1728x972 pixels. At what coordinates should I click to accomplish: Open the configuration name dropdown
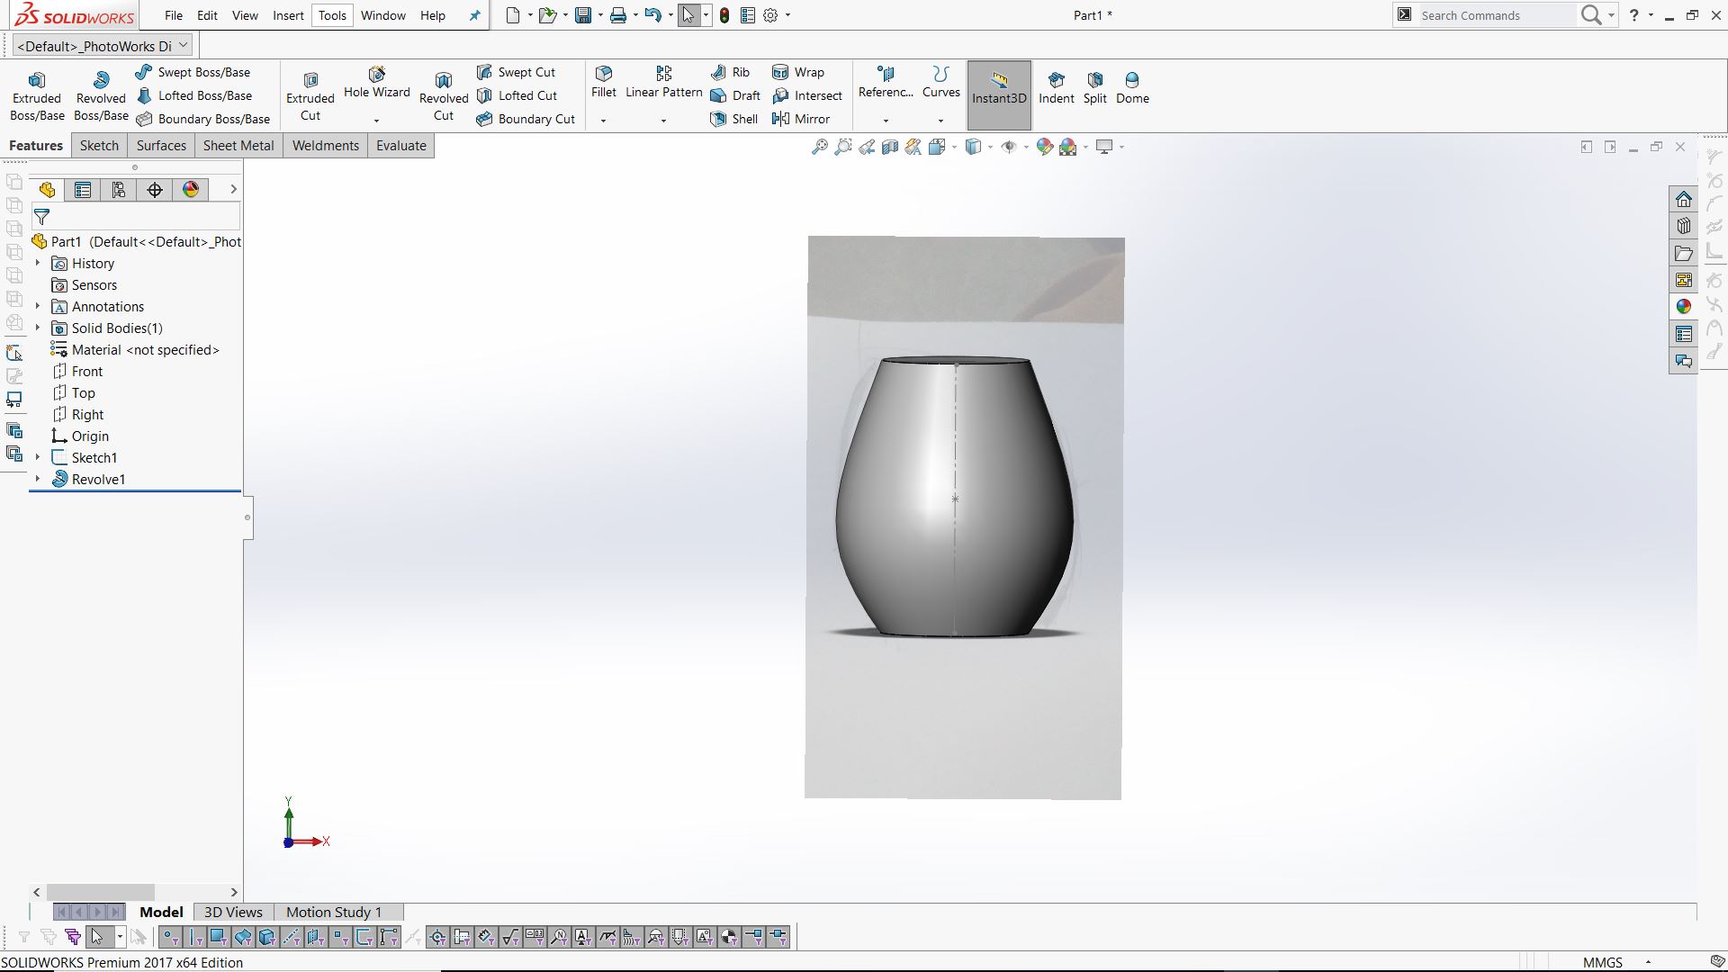(x=184, y=44)
